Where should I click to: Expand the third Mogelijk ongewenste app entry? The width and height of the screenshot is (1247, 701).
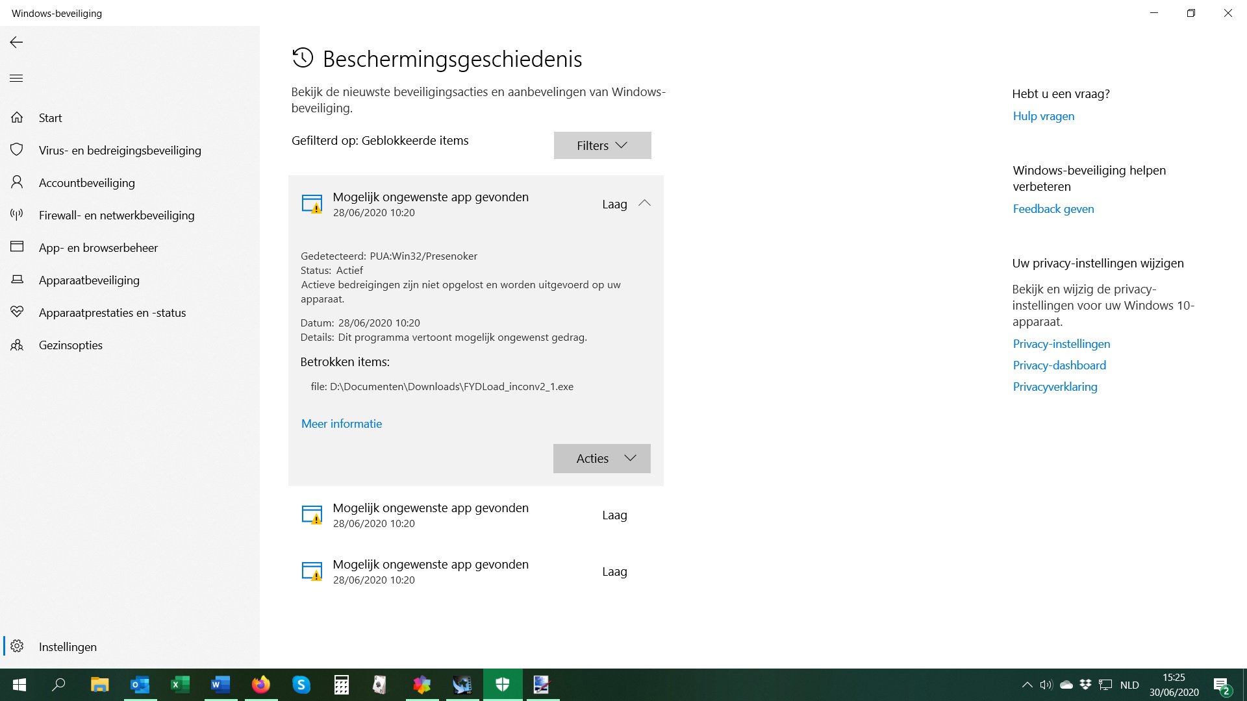[475, 572]
